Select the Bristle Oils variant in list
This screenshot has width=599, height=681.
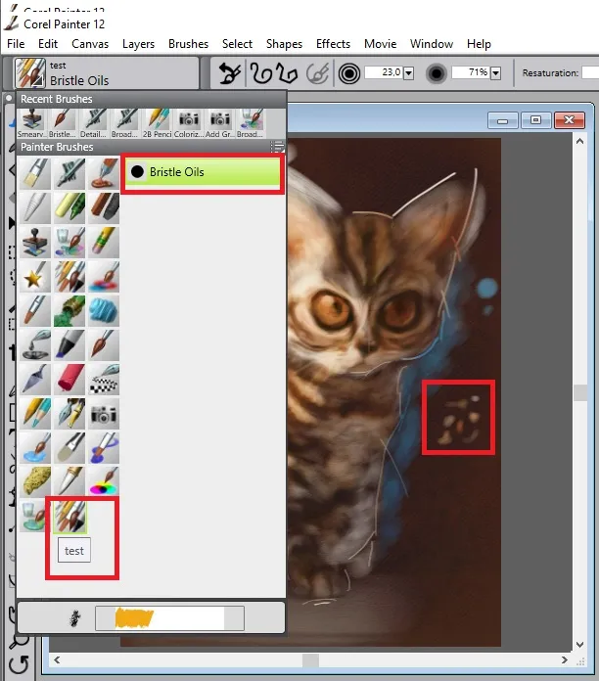coord(203,172)
